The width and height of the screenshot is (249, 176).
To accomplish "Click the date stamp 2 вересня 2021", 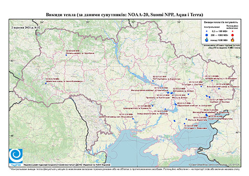I will [x=26, y=27].
